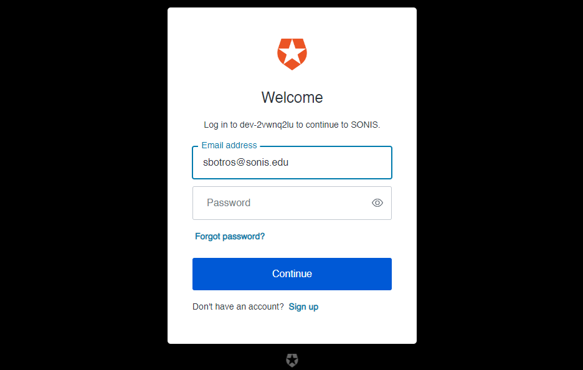The image size is (583, 370).
Task: Focus the Password input field
Action: click(292, 203)
